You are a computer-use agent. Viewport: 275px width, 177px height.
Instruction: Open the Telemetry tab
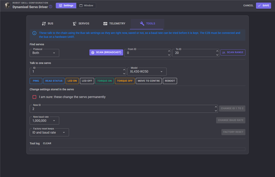click(114, 23)
